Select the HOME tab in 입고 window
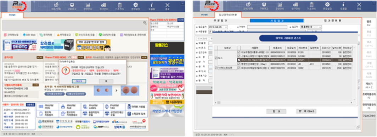This screenshot has height=137, width=377. [x=204, y=15]
